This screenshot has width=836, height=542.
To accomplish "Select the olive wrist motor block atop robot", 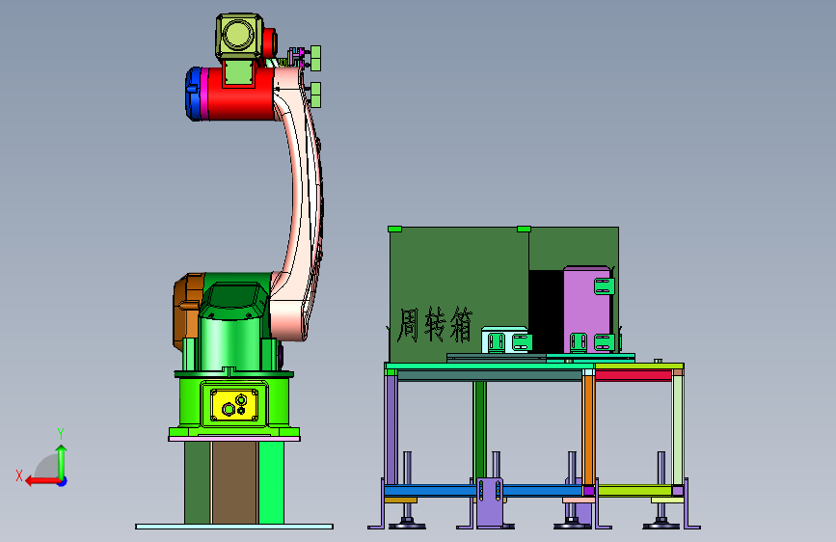I will (239, 37).
